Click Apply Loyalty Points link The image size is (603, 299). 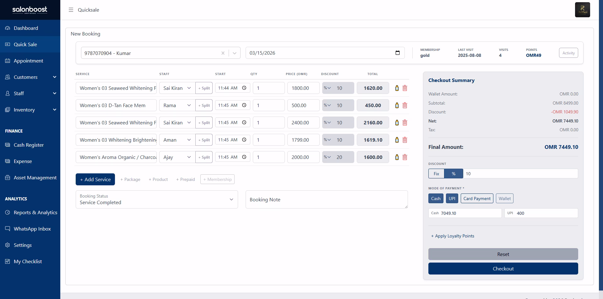click(x=453, y=236)
